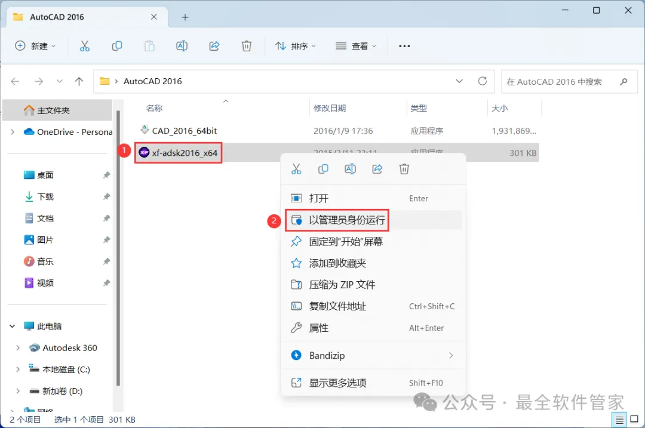
Task: Go forward with the right arrow
Action: pyautogui.click(x=39, y=81)
